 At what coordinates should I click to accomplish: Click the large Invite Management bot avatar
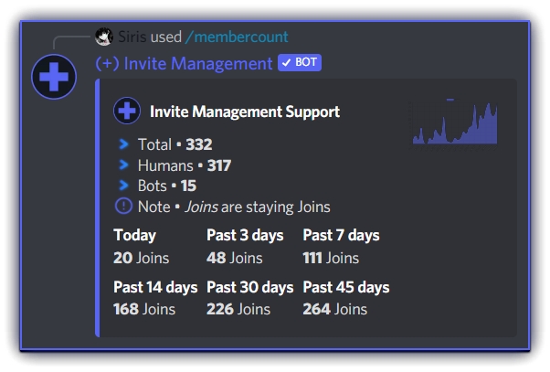(x=54, y=77)
